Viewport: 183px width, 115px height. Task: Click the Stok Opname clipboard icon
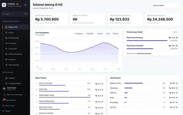(x=6, y=65)
